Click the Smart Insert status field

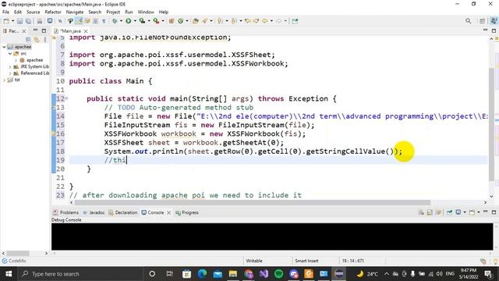(x=306, y=261)
